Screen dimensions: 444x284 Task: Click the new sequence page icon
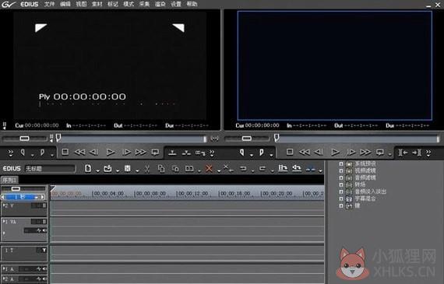pyautogui.click(x=88, y=169)
